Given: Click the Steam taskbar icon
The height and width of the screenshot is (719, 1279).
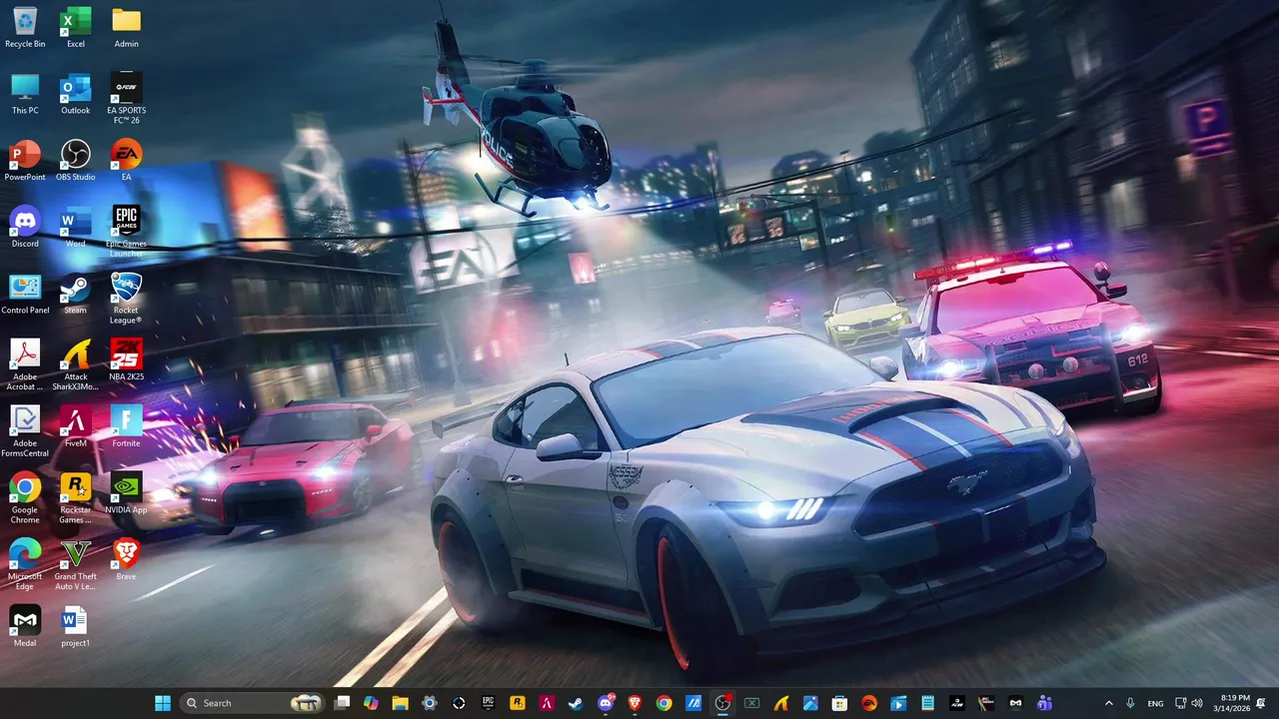Looking at the screenshot, I should 576,703.
